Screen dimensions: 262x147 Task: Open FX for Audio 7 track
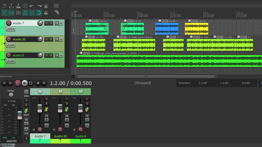(57, 23)
